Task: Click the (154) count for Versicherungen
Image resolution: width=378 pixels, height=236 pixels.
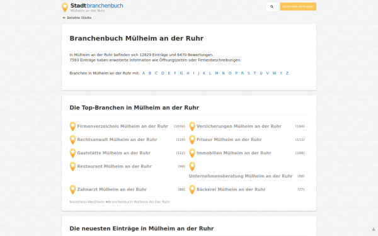Action: pos(300,126)
